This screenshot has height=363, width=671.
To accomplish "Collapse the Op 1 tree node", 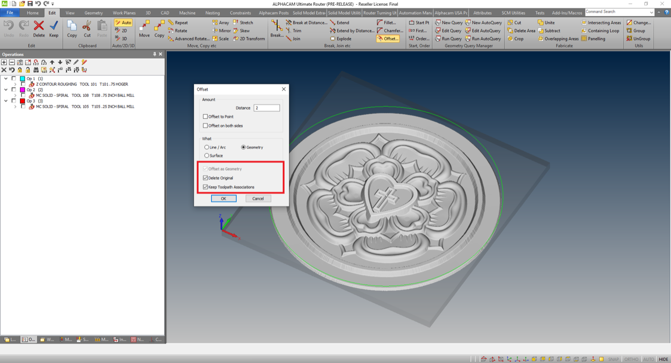I will (x=6, y=79).
